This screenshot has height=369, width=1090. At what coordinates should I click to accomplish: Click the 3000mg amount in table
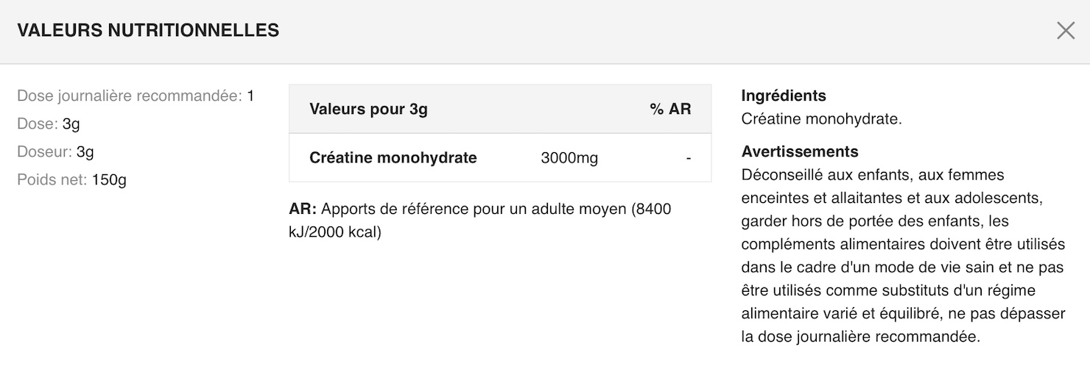point(569,158)
